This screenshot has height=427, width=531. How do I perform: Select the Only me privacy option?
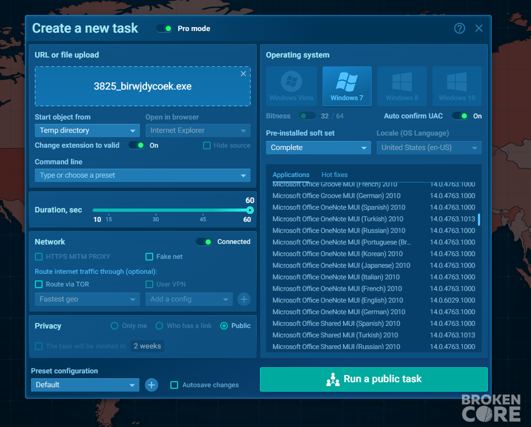tap(114, 326)
